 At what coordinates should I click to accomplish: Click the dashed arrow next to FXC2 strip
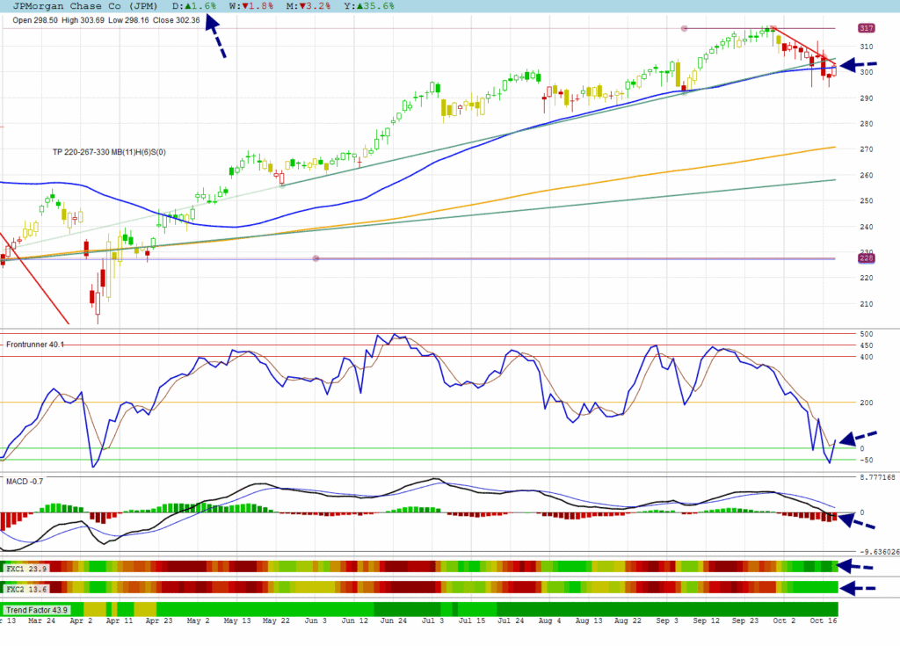pyautogui.click(x=858, y=588)
